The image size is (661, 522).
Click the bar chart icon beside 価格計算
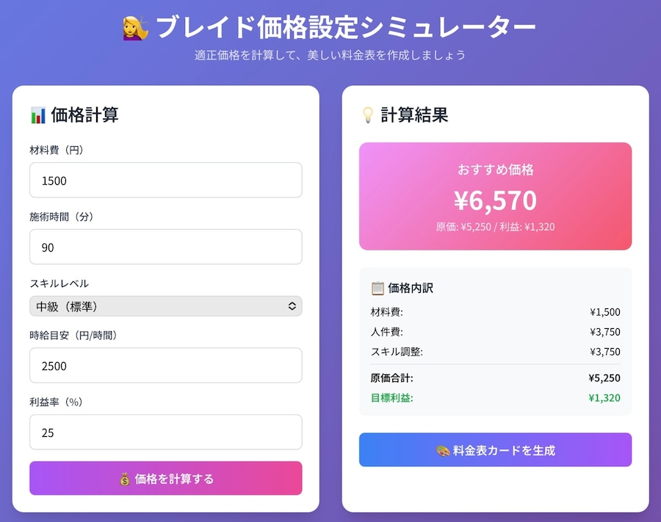click(x=38, y=115)
